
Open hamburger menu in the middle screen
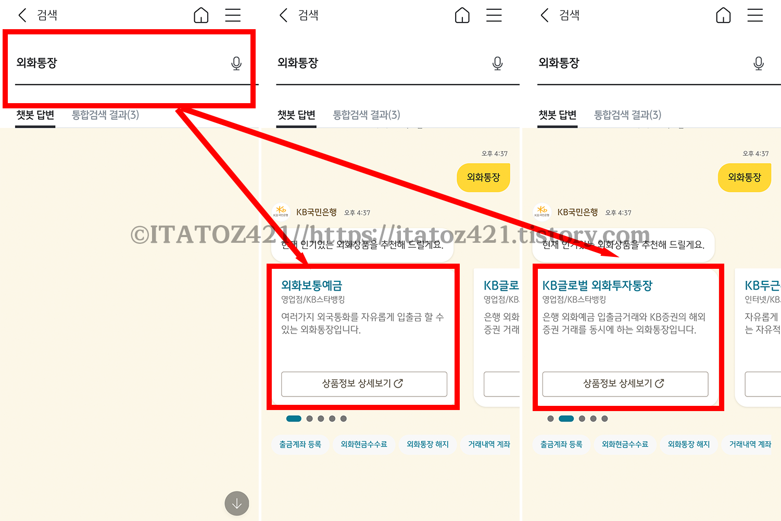pyautogui.click(x=494, y=15)
